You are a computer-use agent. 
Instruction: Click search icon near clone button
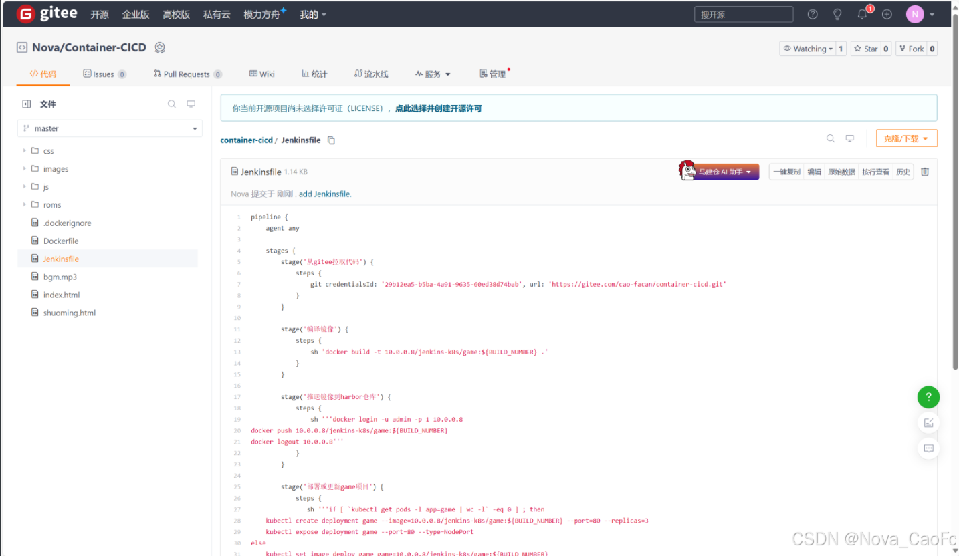coord(831,138)
